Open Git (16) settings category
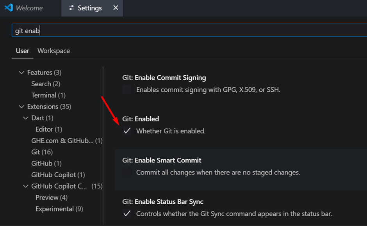Image resolution: width=367 pixels, height=226 pixels. point(42,152)
